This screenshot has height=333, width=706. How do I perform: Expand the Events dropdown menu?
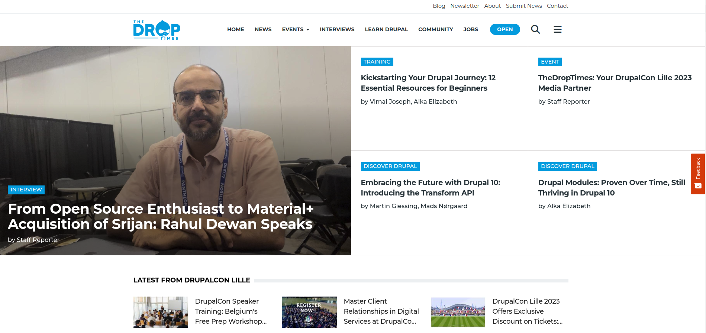tap(295, 29)
